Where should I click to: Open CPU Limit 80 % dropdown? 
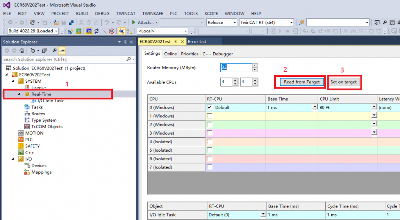pyautogui.click(x=374, y=107)
